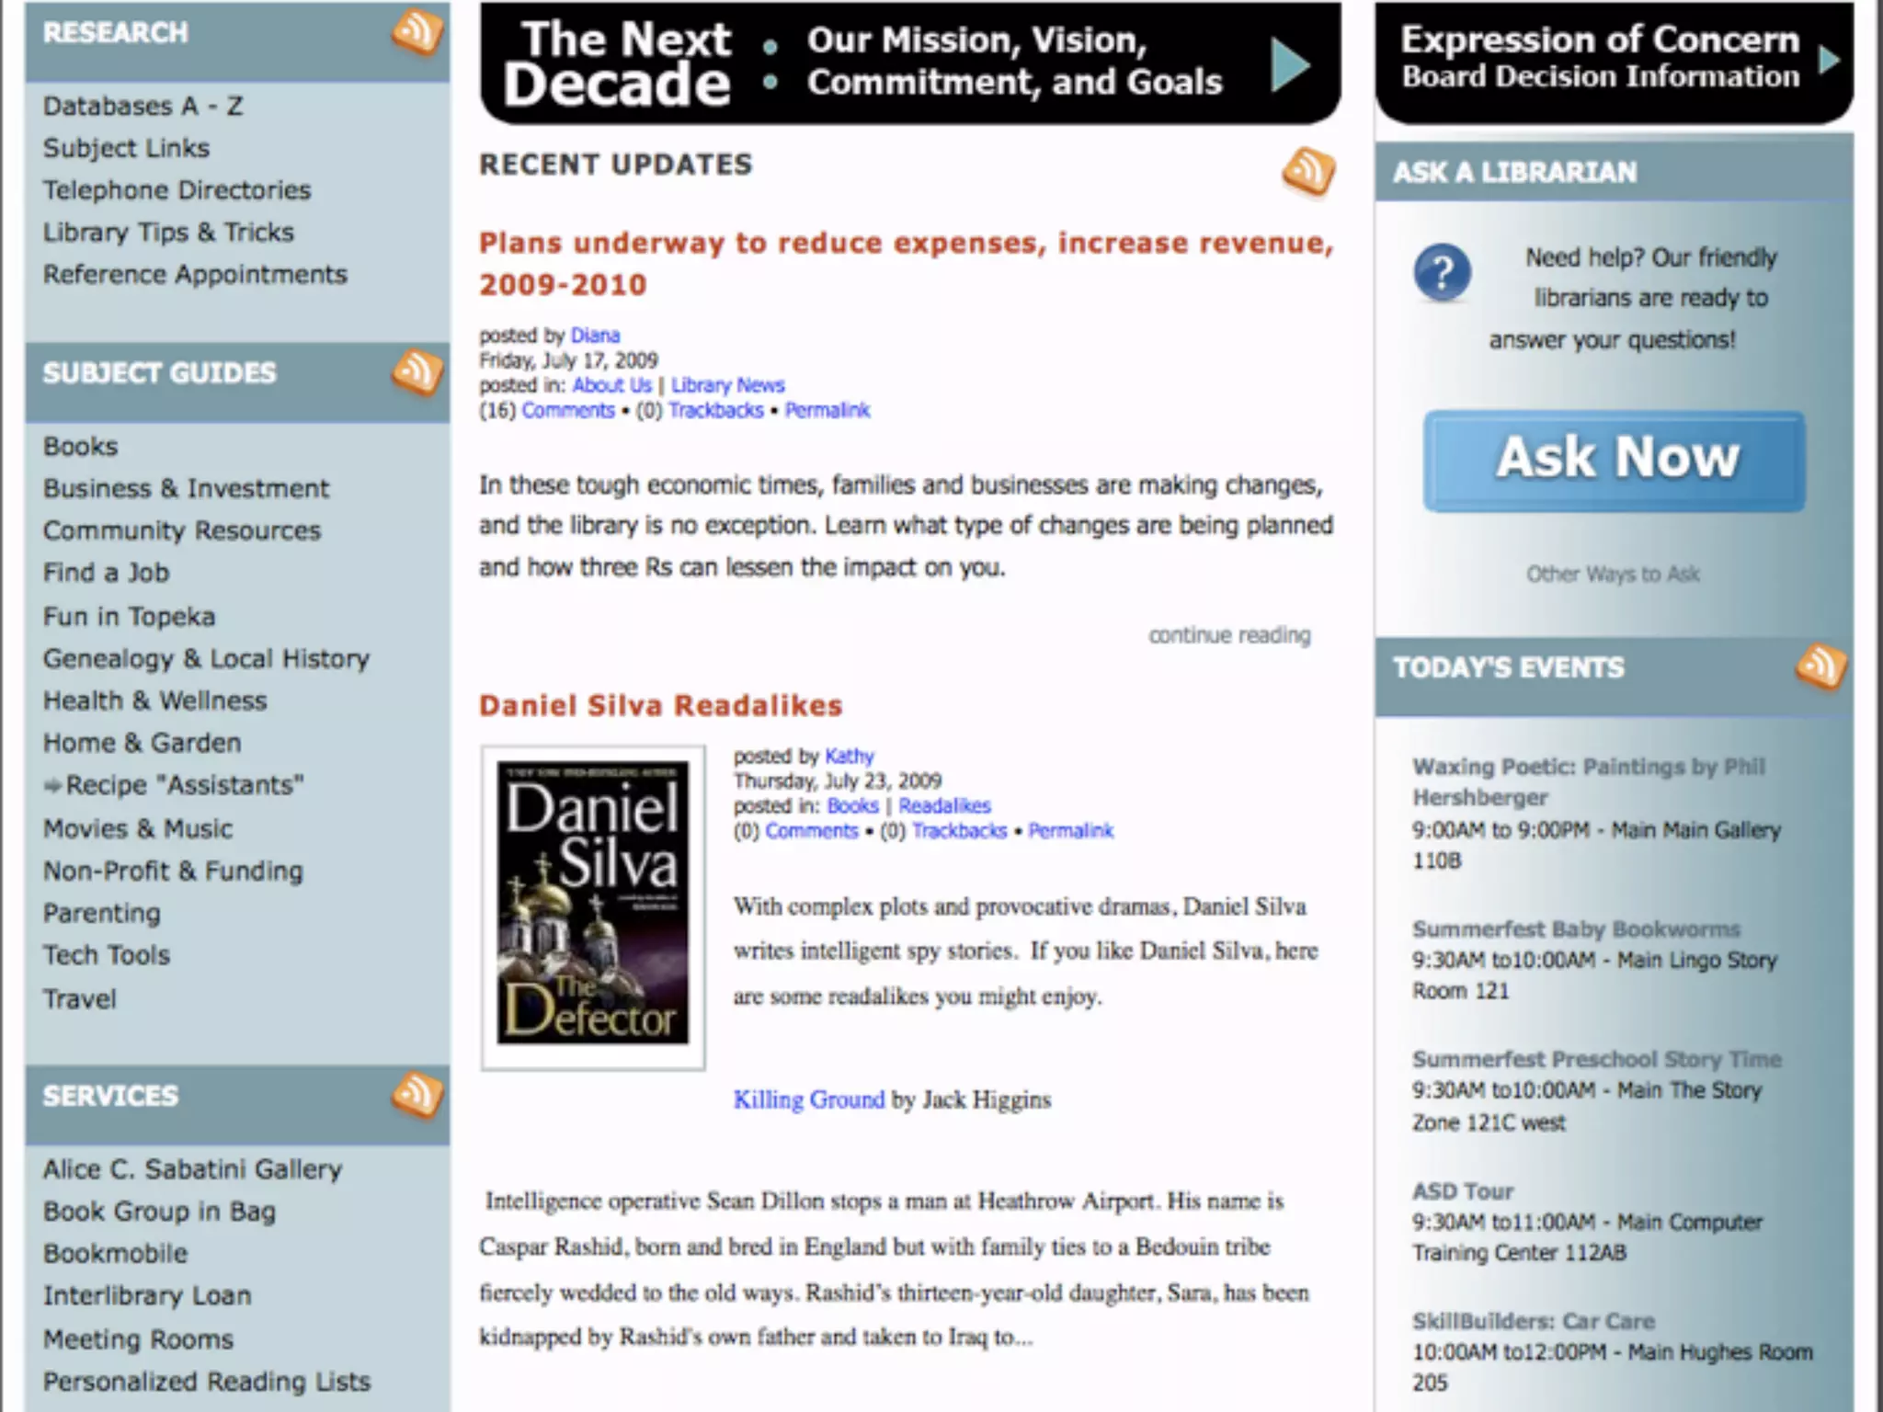
Task: Open Killing Ground book link
Action: point(808,1099)
